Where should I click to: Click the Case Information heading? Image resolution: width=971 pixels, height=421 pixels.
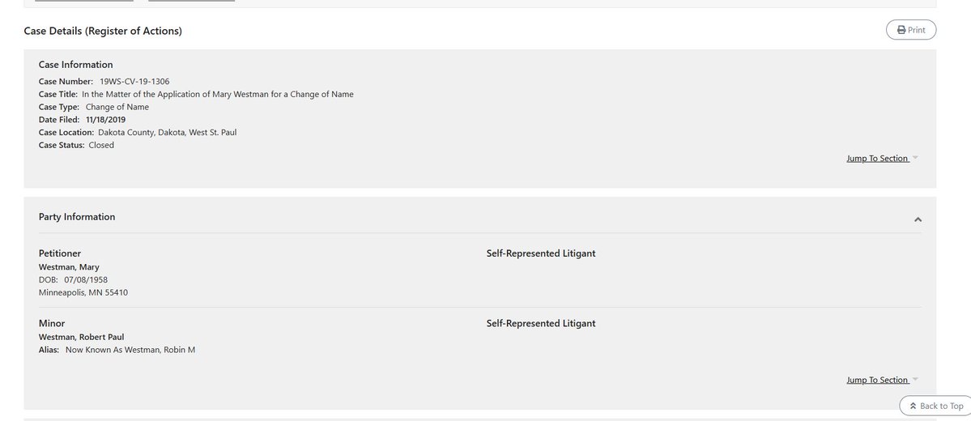[x=75, y=65]
